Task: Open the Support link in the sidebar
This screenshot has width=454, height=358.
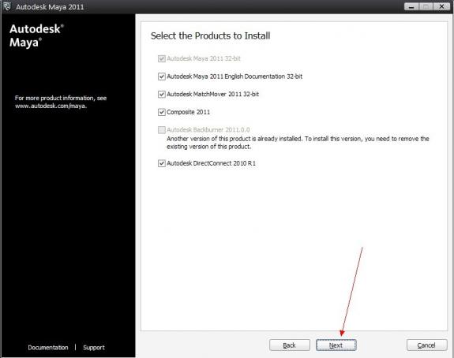Action: click(x=94, y=348)
